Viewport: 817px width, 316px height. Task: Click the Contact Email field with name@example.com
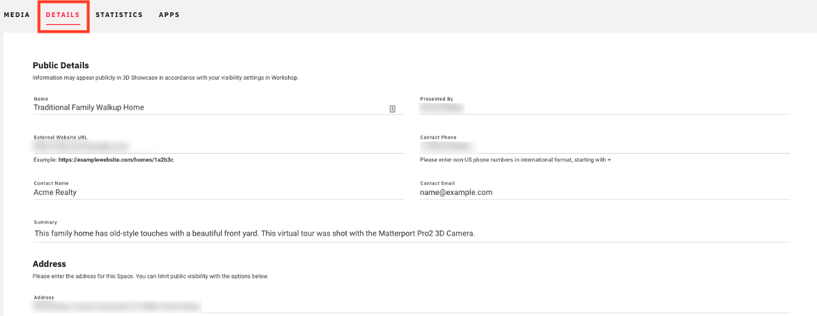point(605,192)
